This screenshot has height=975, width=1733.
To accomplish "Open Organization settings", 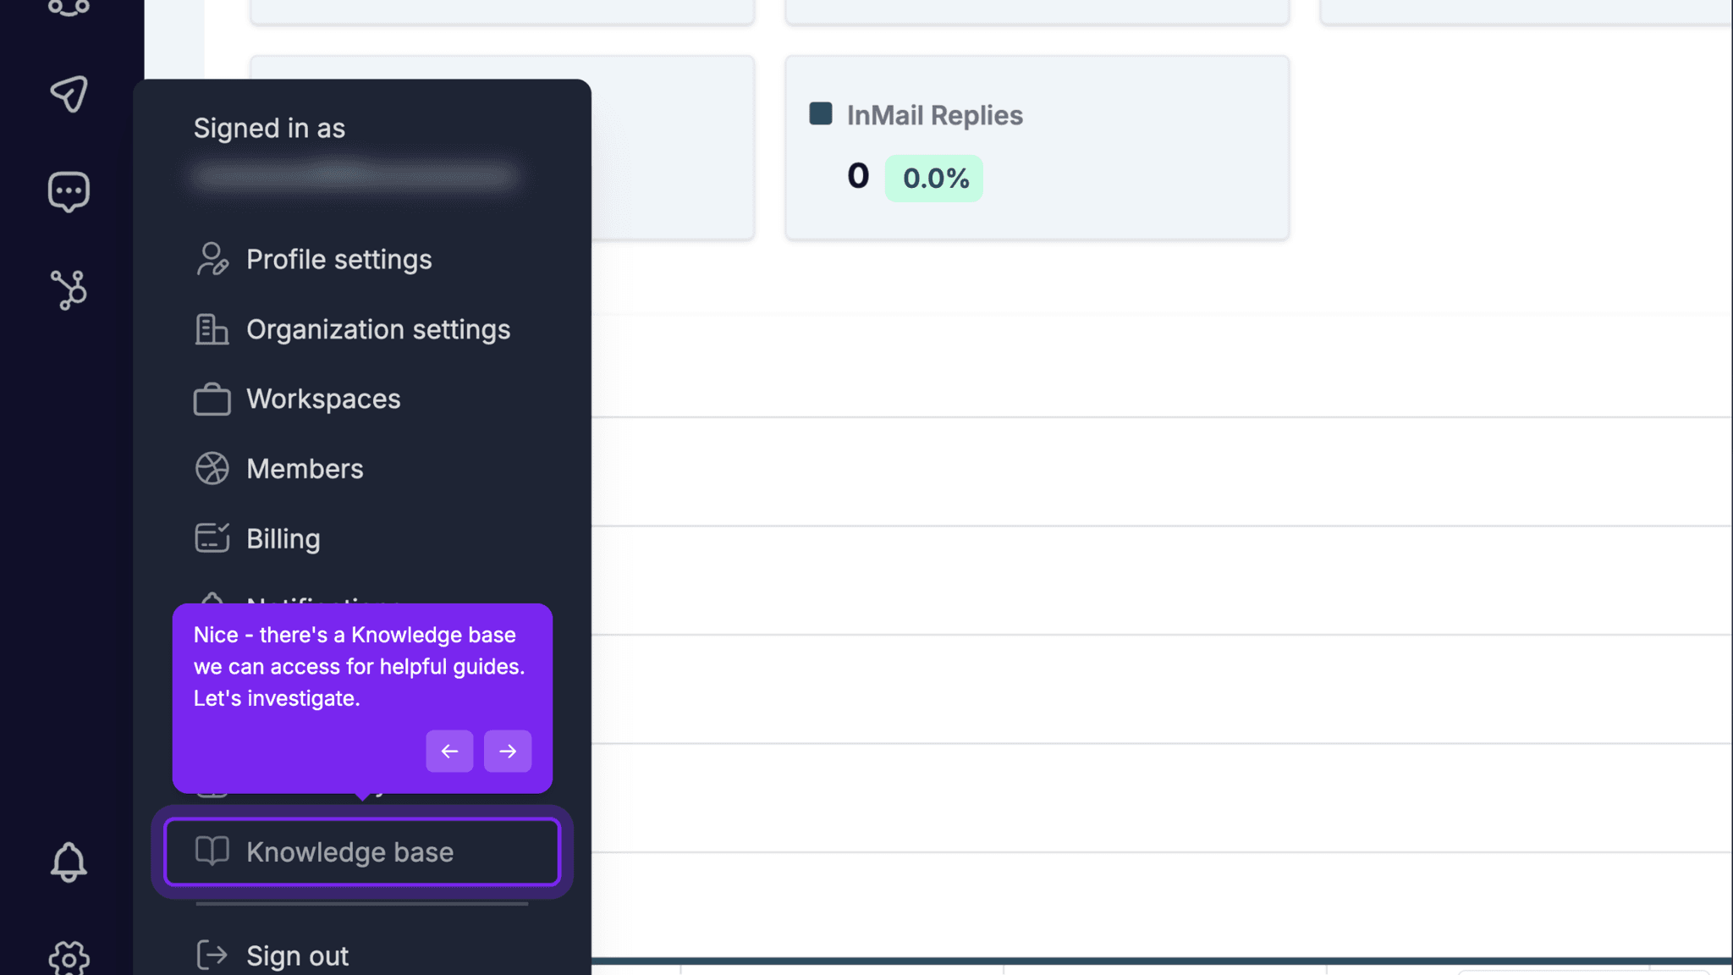I will pyautogui.click(x=377, y=330).
